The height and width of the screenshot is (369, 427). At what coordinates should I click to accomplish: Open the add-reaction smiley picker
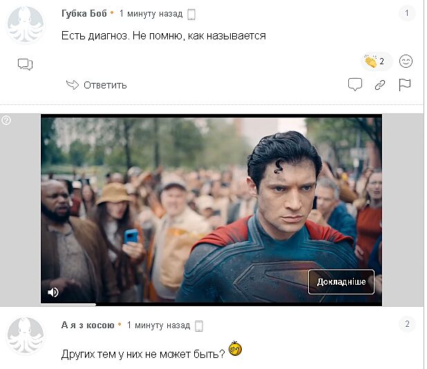click(406, 61)
